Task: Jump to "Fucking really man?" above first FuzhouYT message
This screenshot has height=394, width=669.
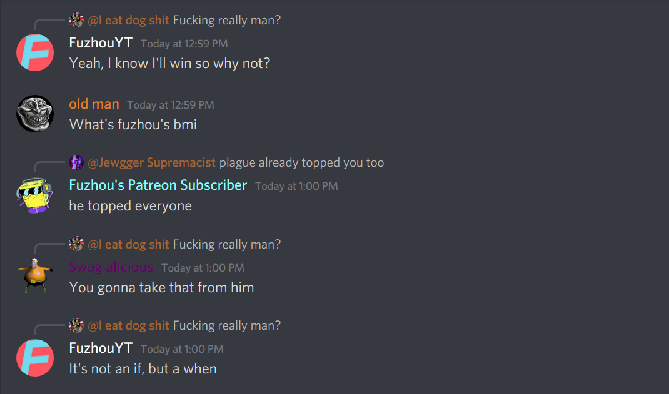Action: point(227,20)
